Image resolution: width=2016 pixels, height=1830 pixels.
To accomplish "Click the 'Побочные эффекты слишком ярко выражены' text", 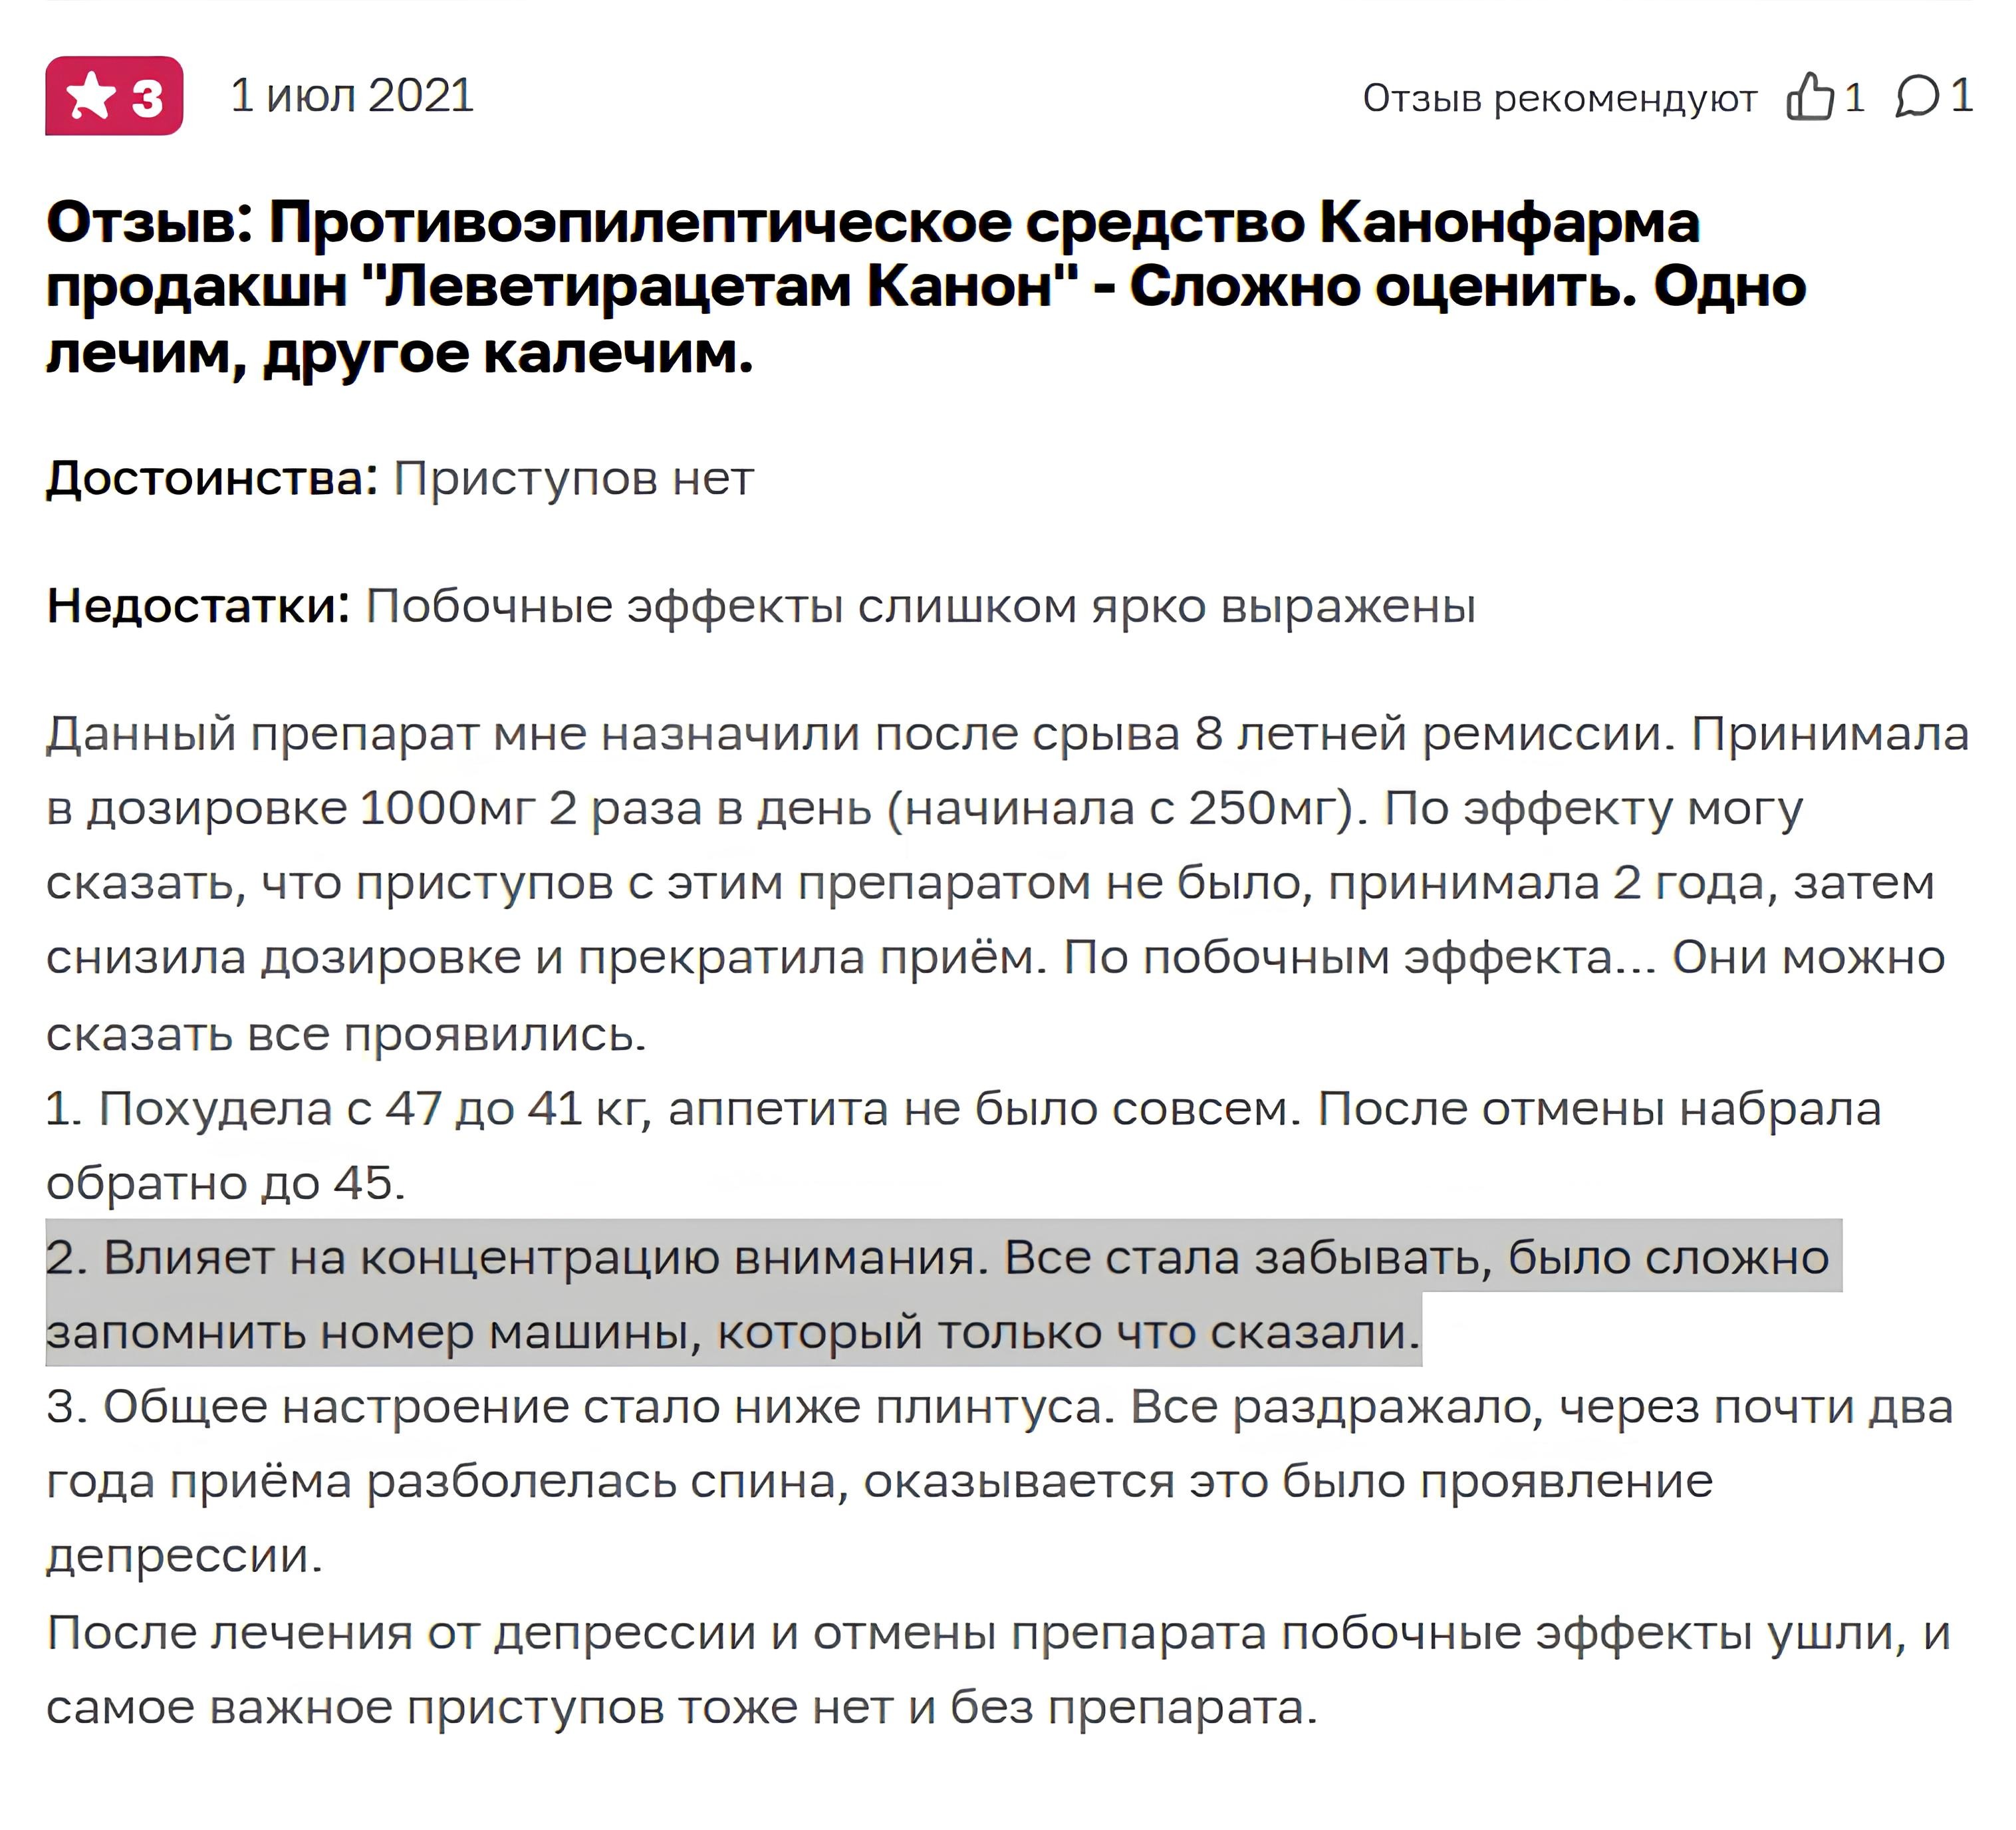I will click(x=921, y=607).
